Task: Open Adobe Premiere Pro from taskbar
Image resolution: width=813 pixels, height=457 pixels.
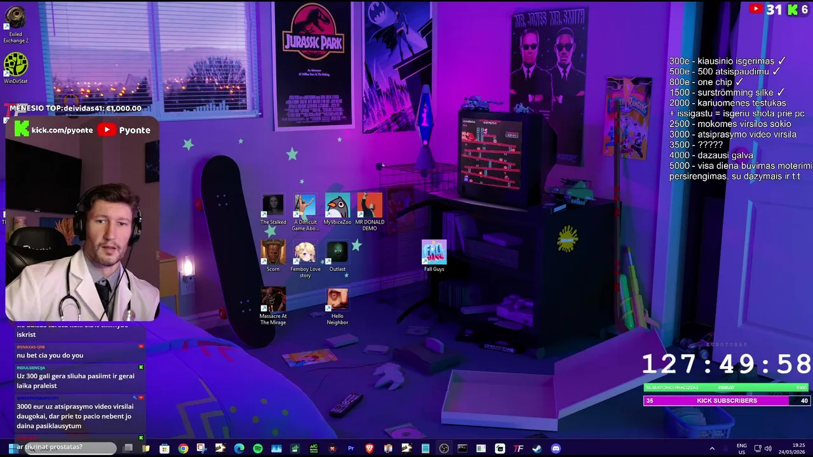Action: 351,449
